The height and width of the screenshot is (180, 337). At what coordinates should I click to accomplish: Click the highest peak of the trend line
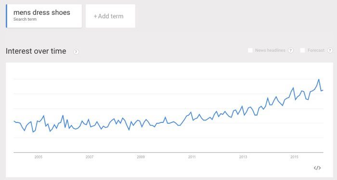pos(319,80)
